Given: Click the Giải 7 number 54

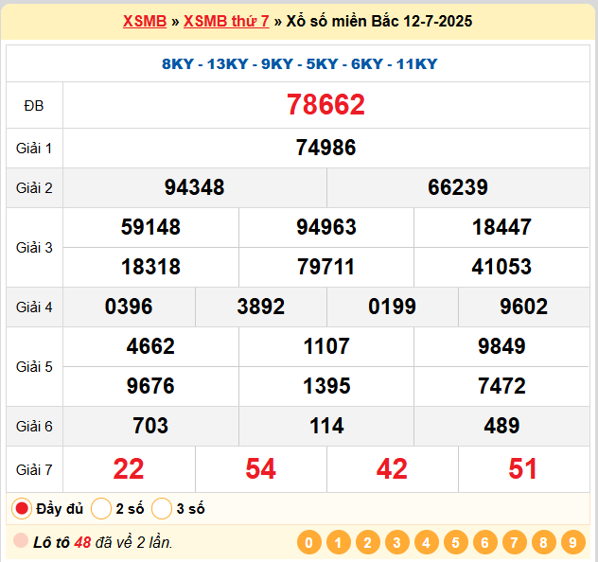Looking at the screenshot, I should (261, 469).
